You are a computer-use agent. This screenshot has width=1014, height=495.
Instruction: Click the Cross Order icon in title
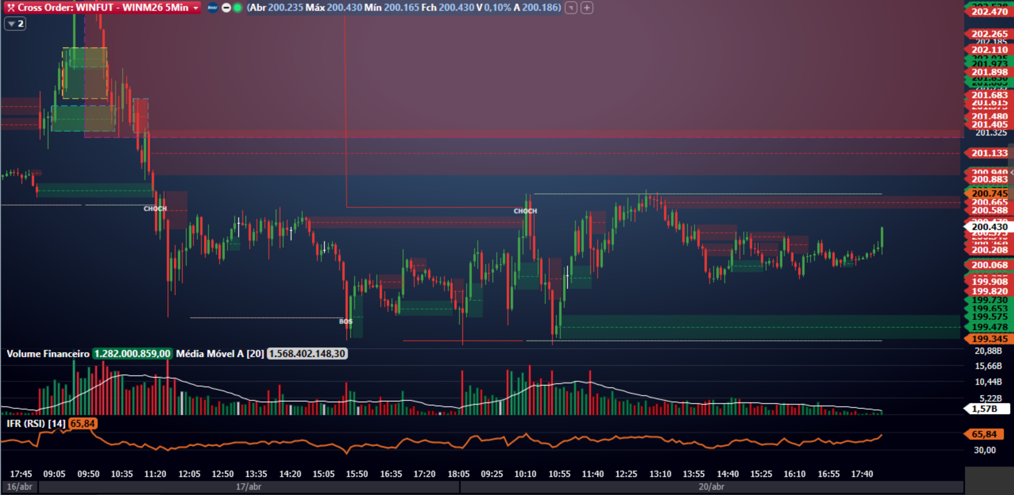pos(11,7)
